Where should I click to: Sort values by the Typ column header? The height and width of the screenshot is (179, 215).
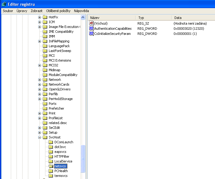tap(154, 18)
